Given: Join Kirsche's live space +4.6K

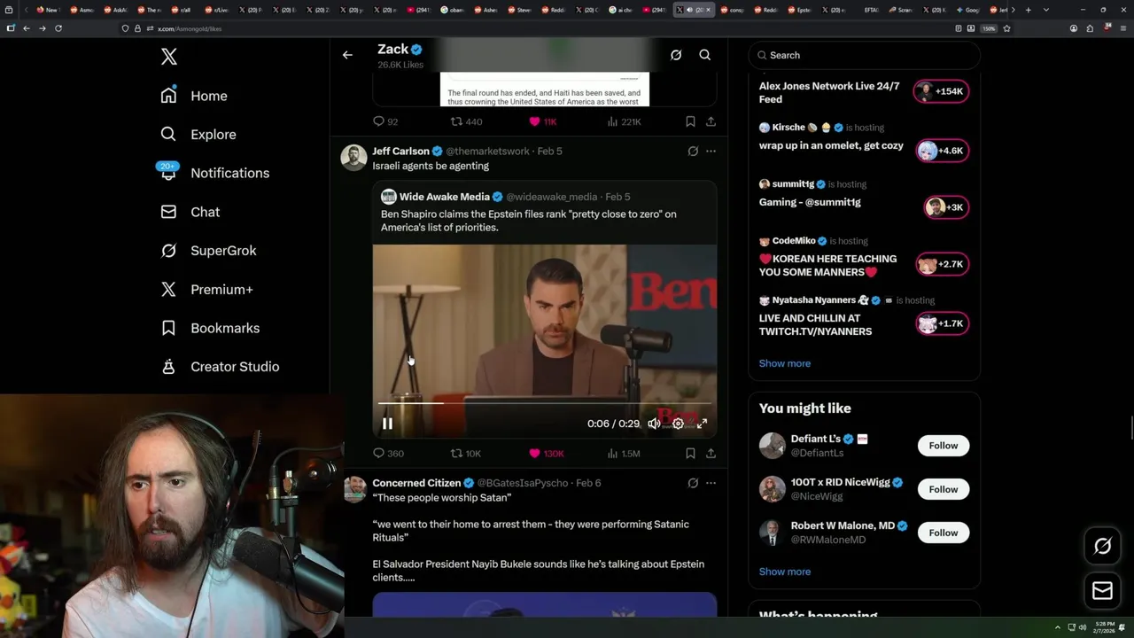Looking at the screenshot, I should point(942,151).
